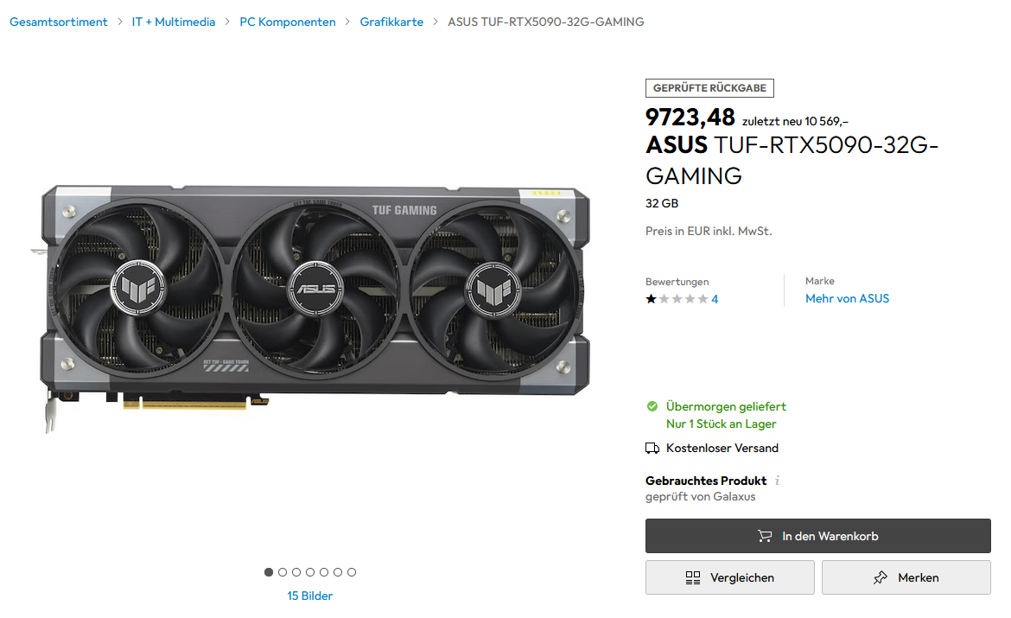Click the green checkmark delivery status icon
This screenshot has width=1011, height=618.
pos(652,406)
